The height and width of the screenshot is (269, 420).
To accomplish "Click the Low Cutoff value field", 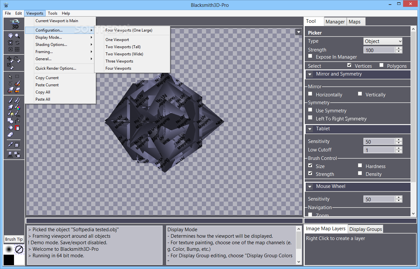I will (379, 150).
